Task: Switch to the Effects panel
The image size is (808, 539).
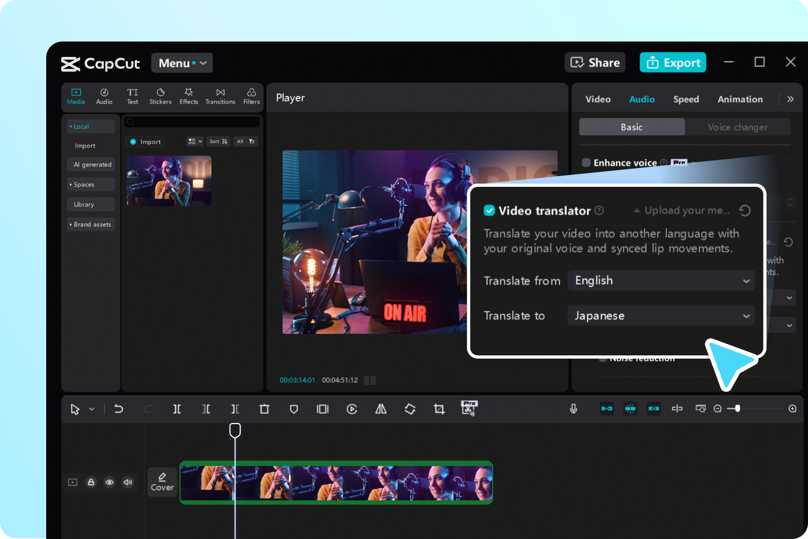Action: point(189,96)
